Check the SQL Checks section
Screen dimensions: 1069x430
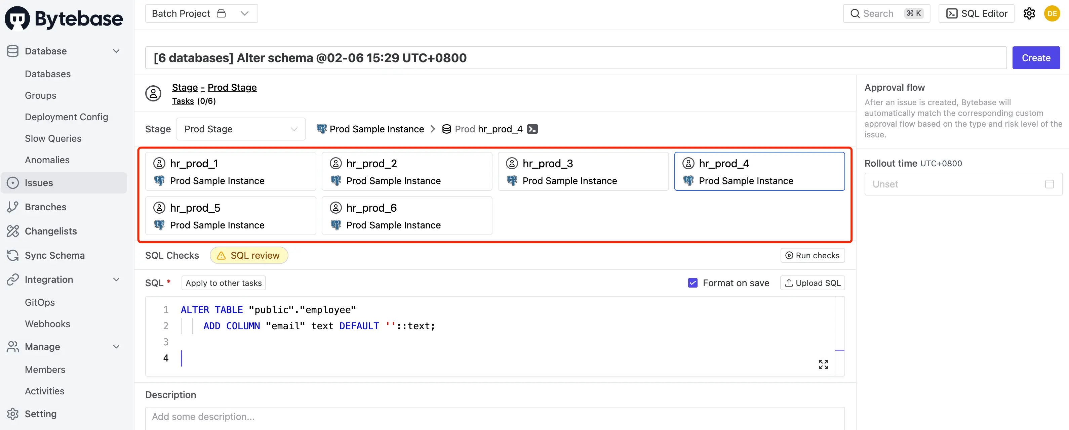(x=172, y=255)
